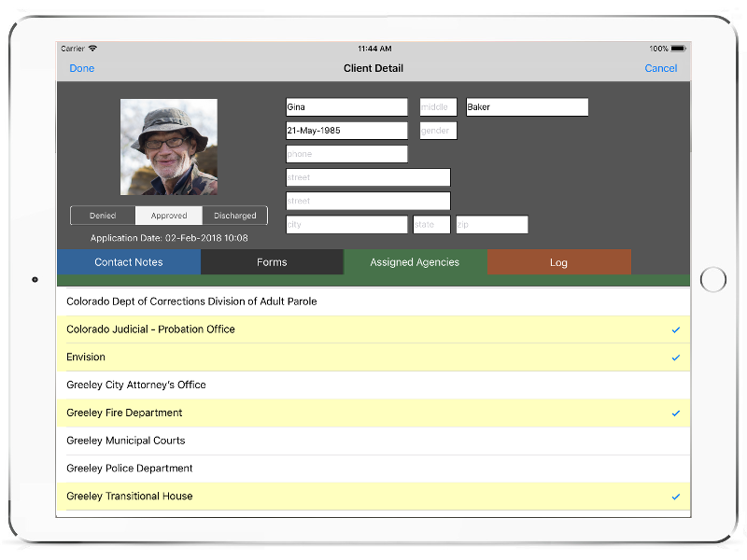Tap the Wi-Fi icon in the status bar
The width and height of the screenshot is (747, 560).
[x=93, y=49]
